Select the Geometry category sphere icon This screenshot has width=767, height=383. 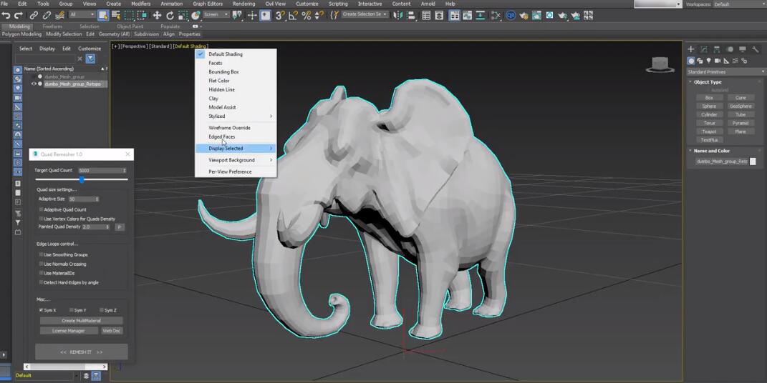coord(690,61)
